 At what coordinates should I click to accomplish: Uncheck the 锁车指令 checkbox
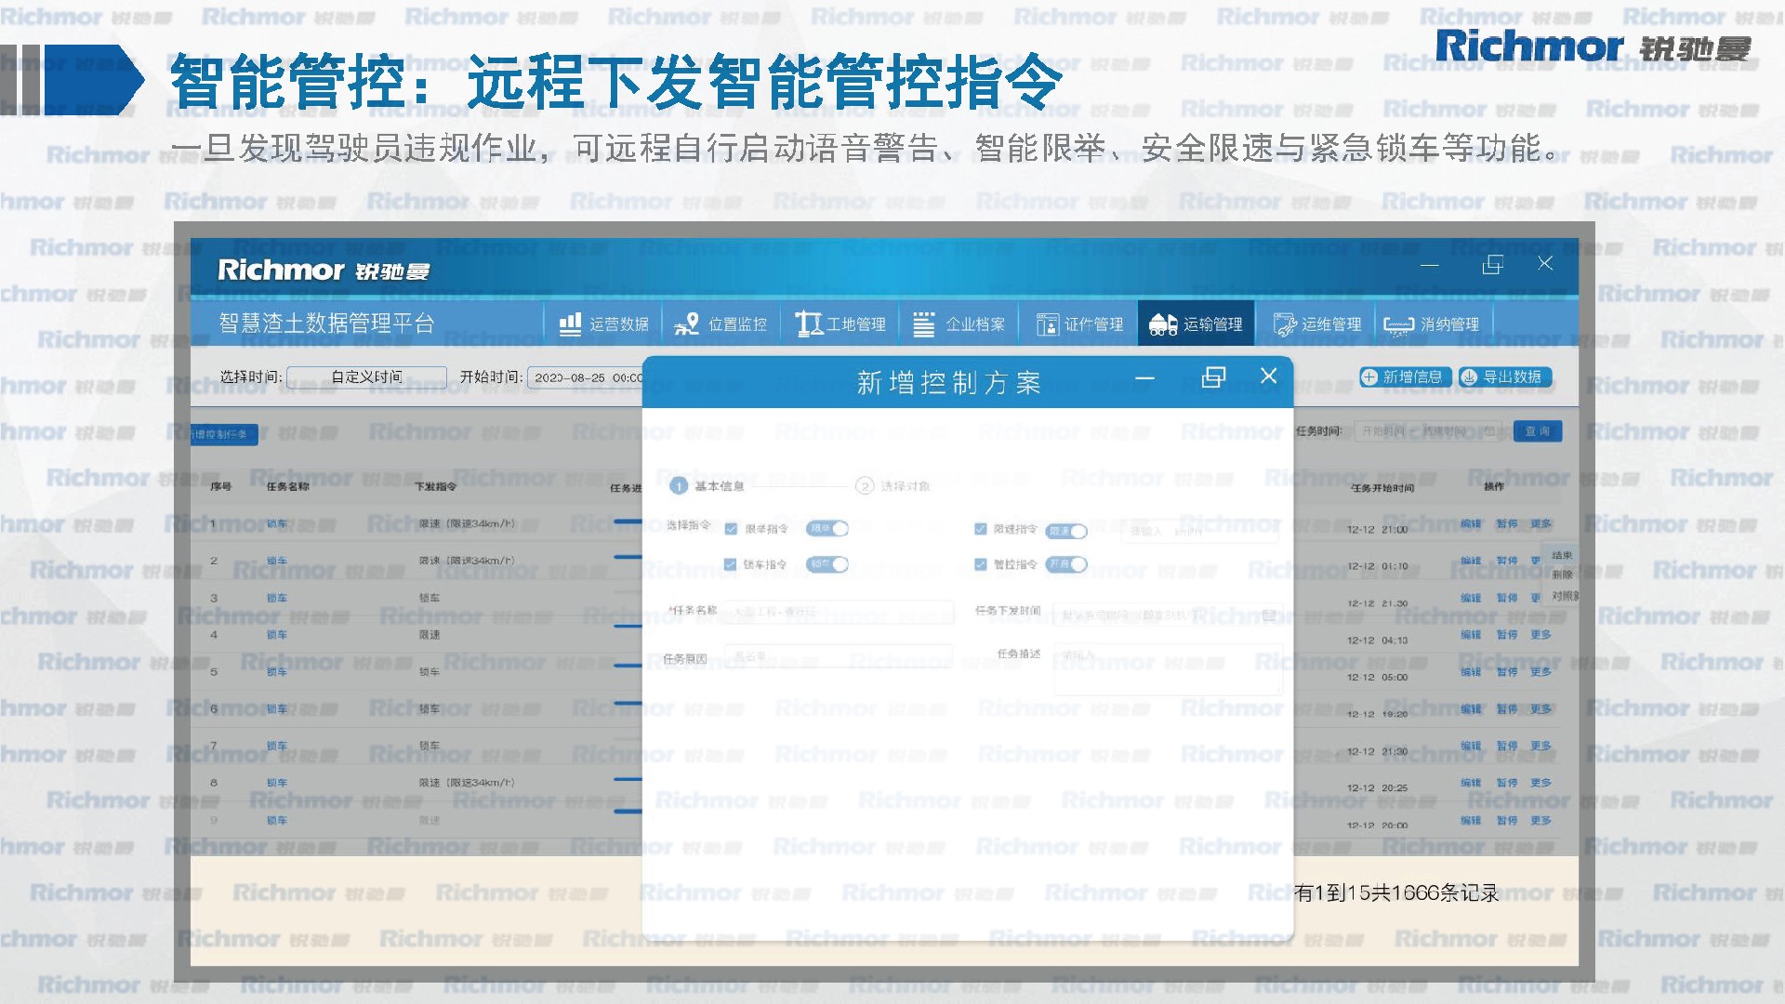tap(731, 564)
